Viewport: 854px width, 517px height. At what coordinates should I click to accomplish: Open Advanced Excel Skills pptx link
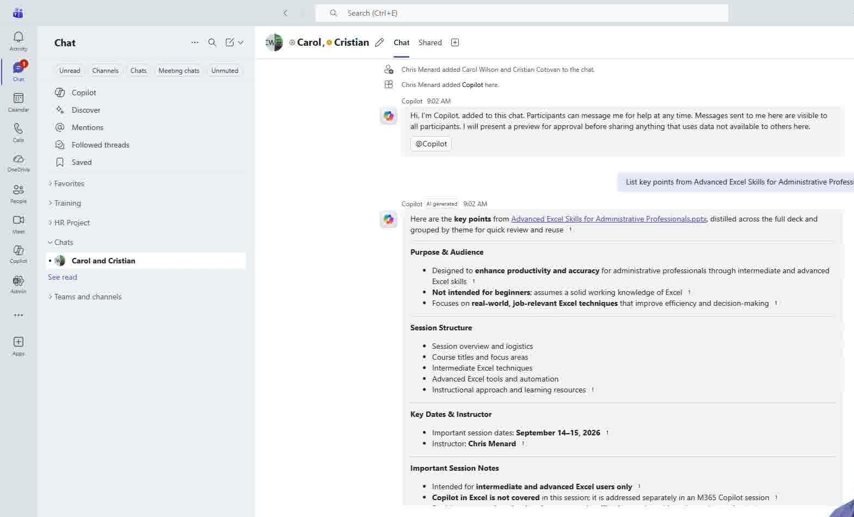click(x=609, y=219)
